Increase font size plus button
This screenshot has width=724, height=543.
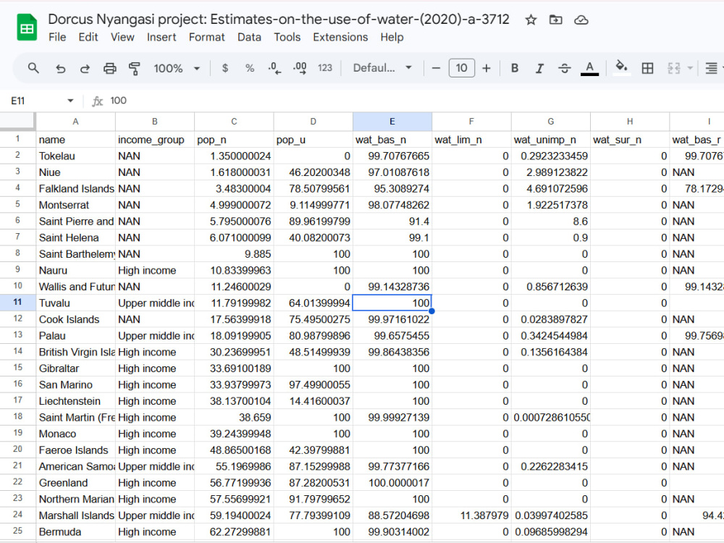click(x=487, y=68)
